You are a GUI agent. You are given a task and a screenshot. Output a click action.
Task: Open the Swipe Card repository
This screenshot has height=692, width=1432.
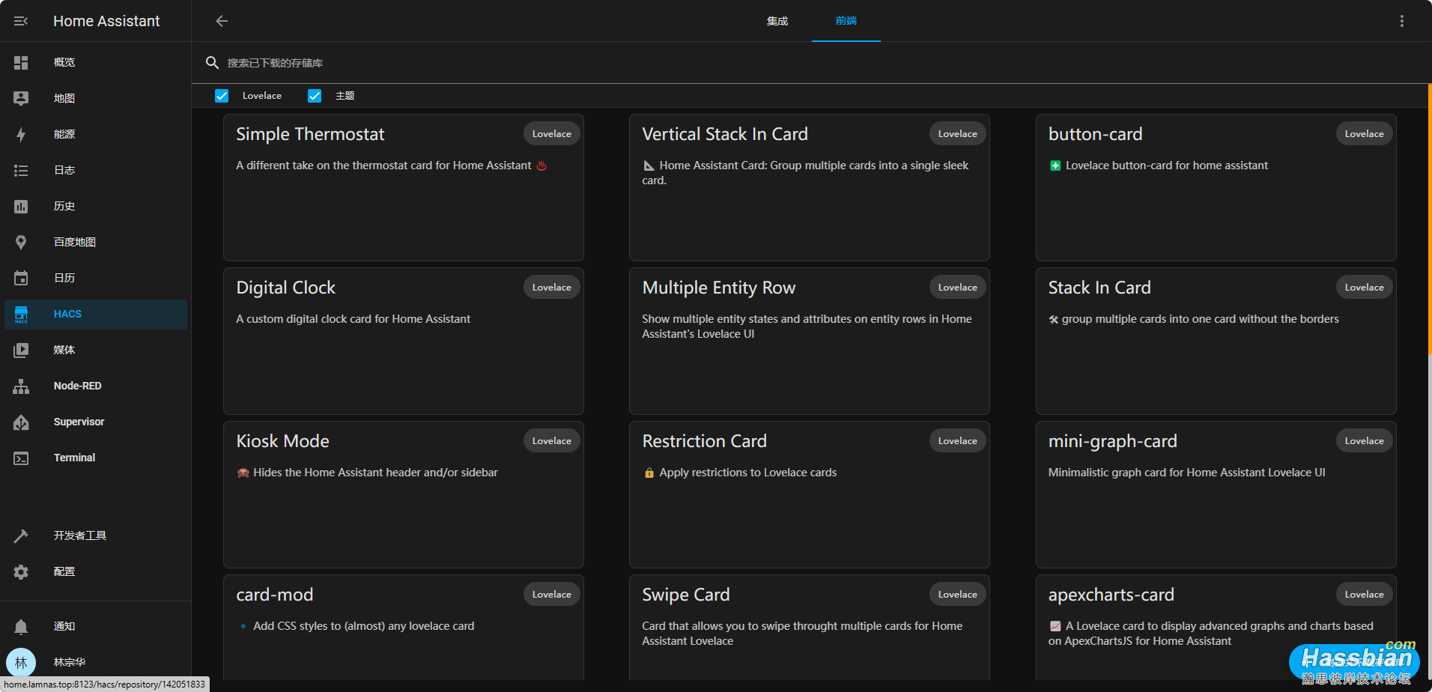[x=810, y=628]
